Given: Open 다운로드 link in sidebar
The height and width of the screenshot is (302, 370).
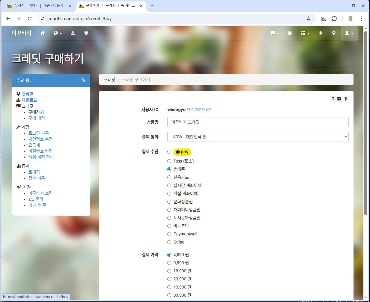Looking at the screenshot, I should (x=29, y=100).
